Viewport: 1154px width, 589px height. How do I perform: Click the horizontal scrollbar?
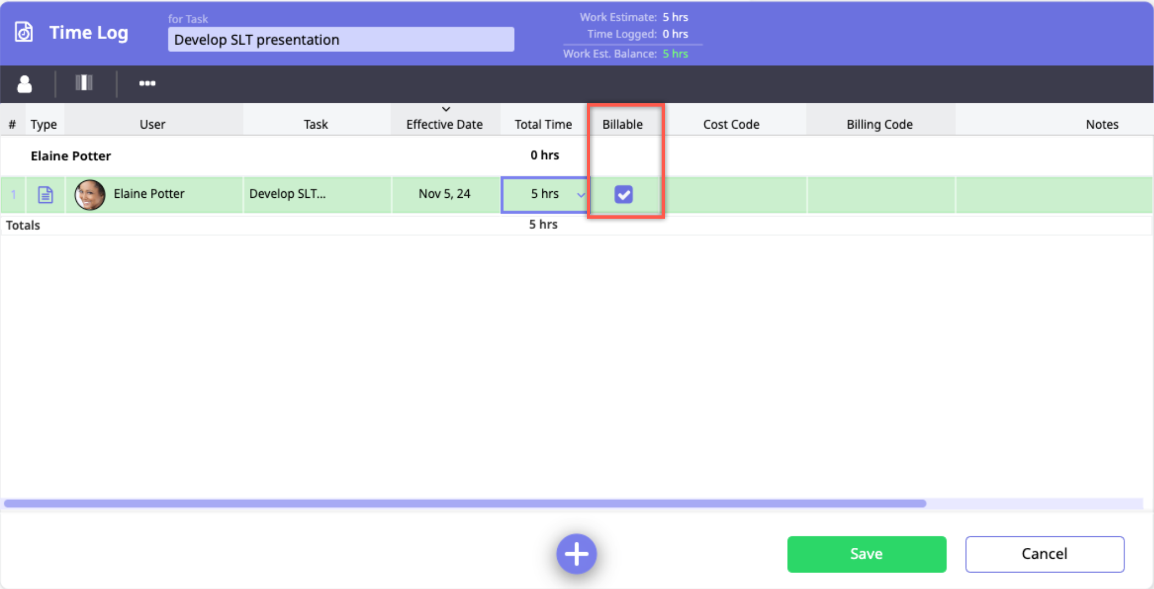(x=464, y=503)
